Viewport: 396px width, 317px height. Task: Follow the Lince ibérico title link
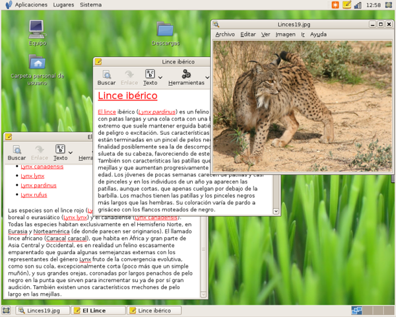[x=127, y=96]
